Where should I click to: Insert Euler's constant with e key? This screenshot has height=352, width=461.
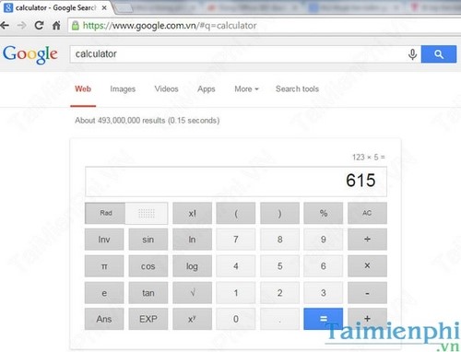104,293
